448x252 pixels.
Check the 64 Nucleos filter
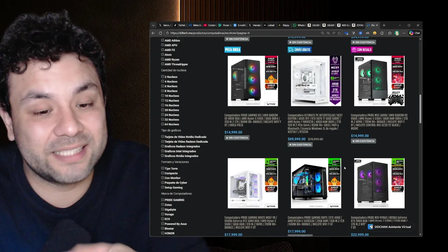pyautogui.click(x=163, y=124)
